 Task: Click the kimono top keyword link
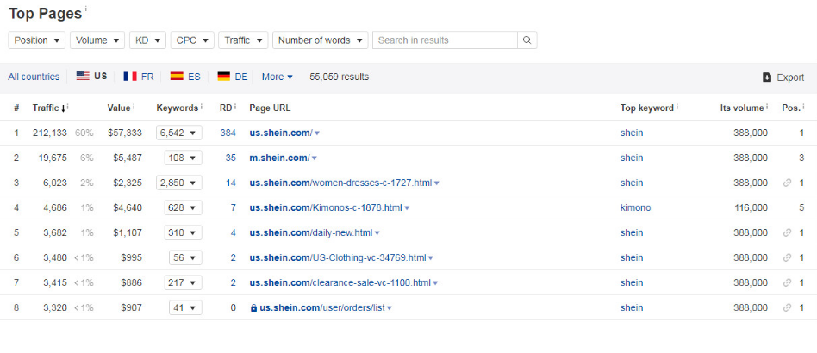pyautogui.click(x=636, y=207)
